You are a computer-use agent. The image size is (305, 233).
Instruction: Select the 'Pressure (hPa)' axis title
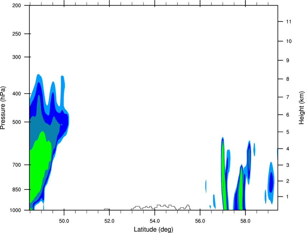click(3, 108)
